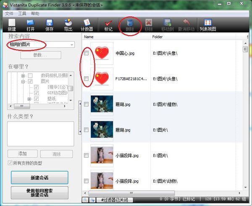Image resolution: width=252 pixels, height=206 pixels.
Task: Click the 打开 (Open) folder icon
Action: (x=31, y=25)
